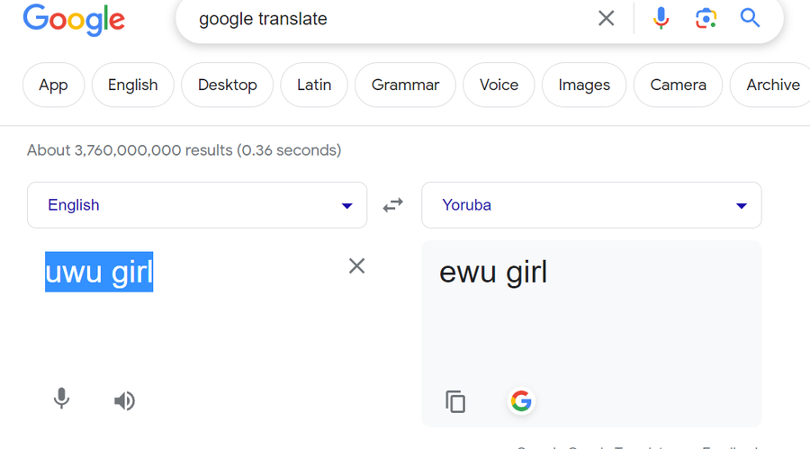Image resolution: width=810 pixels, height=449 pixels.
Task: Click the Camera filter chip
Action: point(678,85)
